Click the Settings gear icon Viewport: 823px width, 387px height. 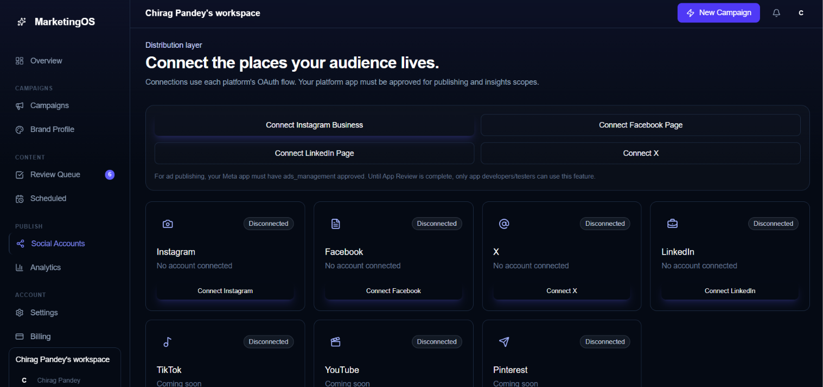click(x=20, y=313)
